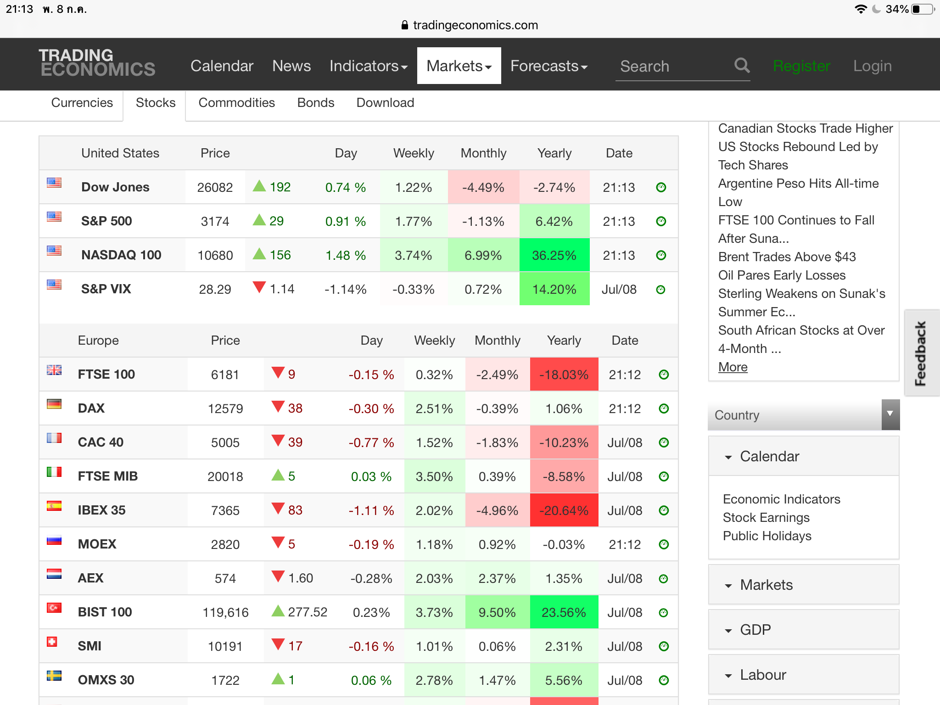Switch to the Commodities tab
Image resolution: width=940 pixels, height=705 pixels.
point(236,103)
